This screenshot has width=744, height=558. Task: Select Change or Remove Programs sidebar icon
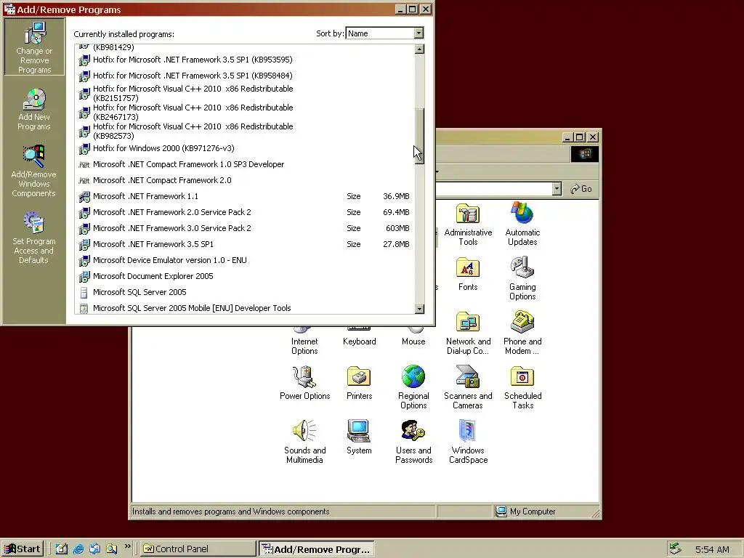pyautogui.click(x=33, y=47)
